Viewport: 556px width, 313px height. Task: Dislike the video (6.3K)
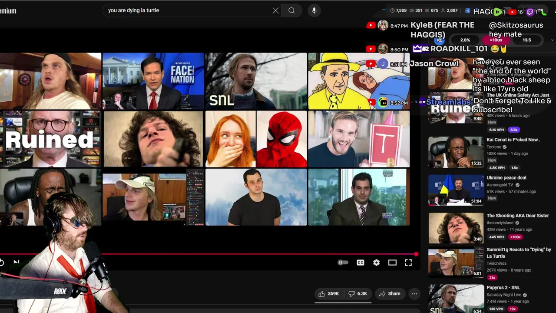click(x=358, y=294)
